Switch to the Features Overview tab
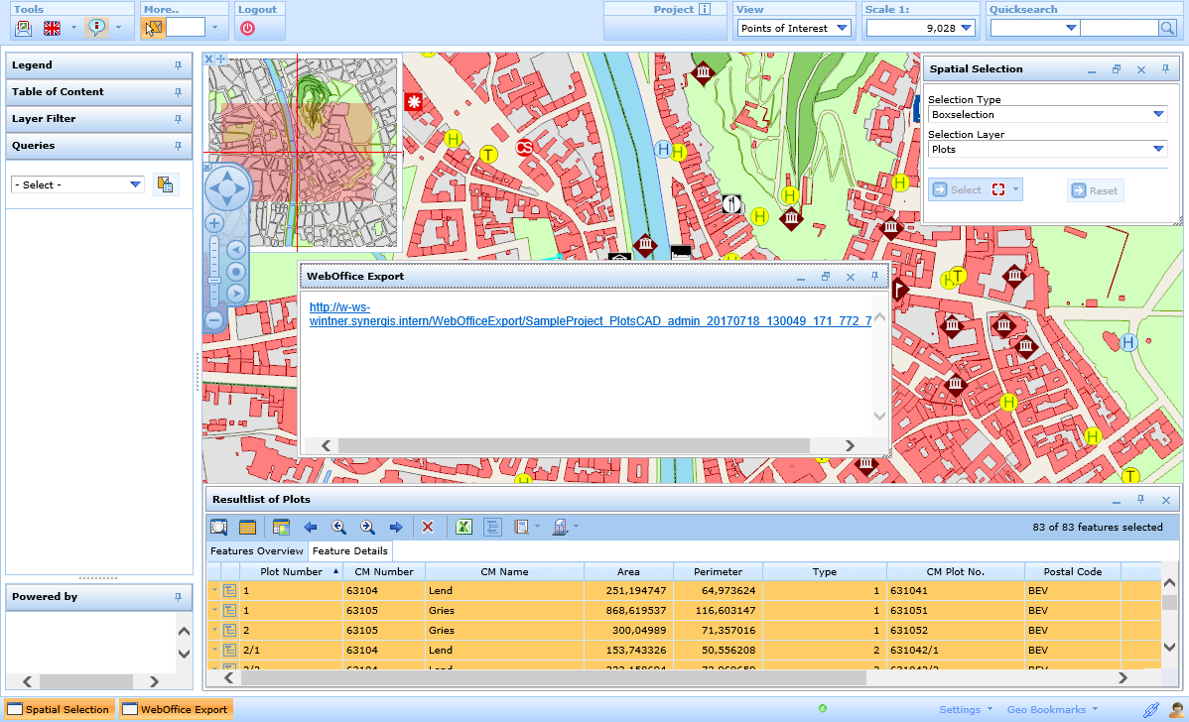The width and height of the screenshot is (1189, 722). pos(256,550)
